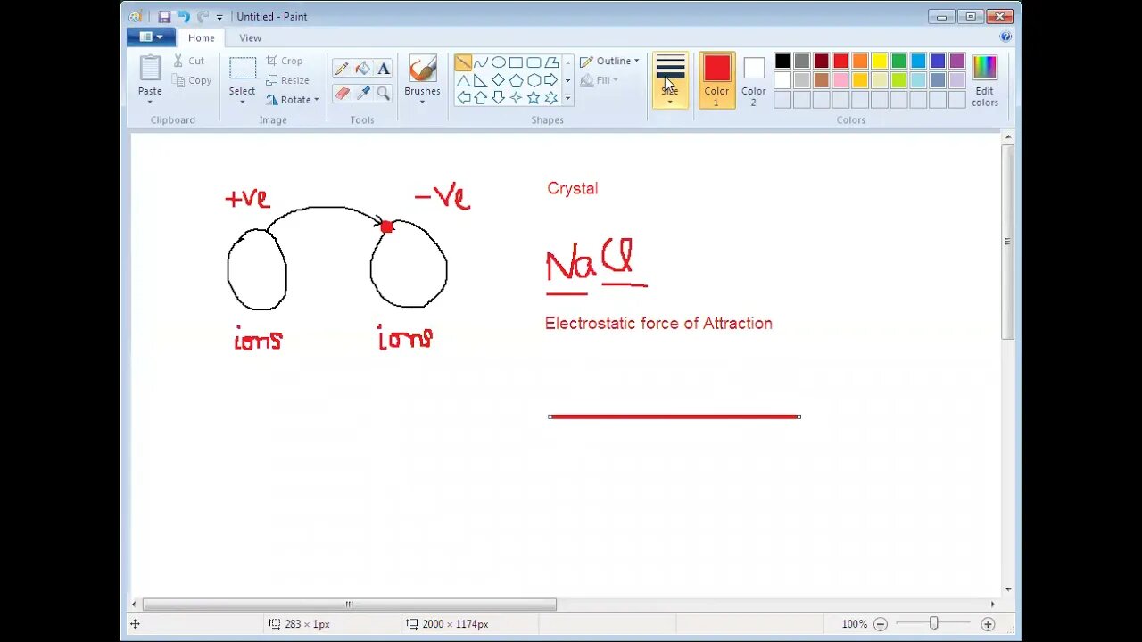Choose the Six-point star shape
This screenshot has height=642, width=1142.
[551, 97]
